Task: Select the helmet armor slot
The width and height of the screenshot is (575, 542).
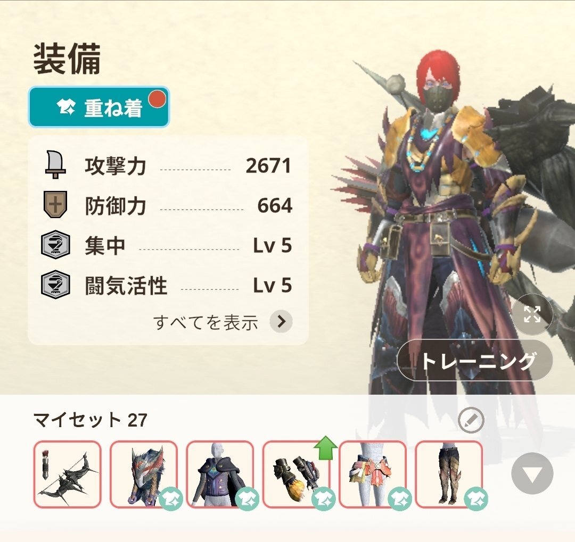Action: pyautogui.click(x=144, y=474)
